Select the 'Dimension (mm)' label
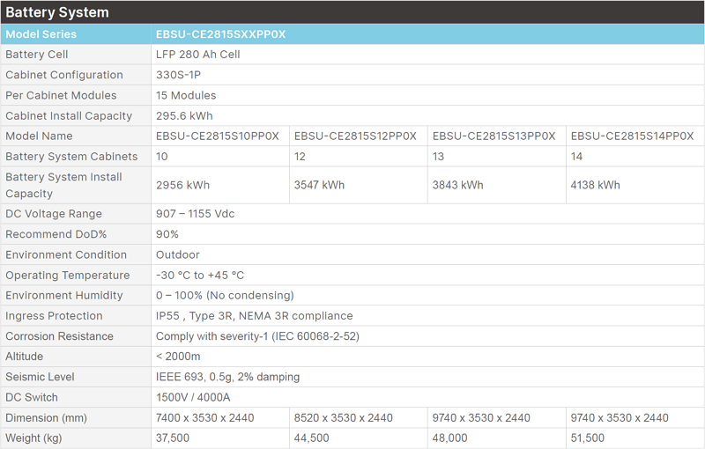The width and height of the screenshot is (705, 449). tap(46, 418)
